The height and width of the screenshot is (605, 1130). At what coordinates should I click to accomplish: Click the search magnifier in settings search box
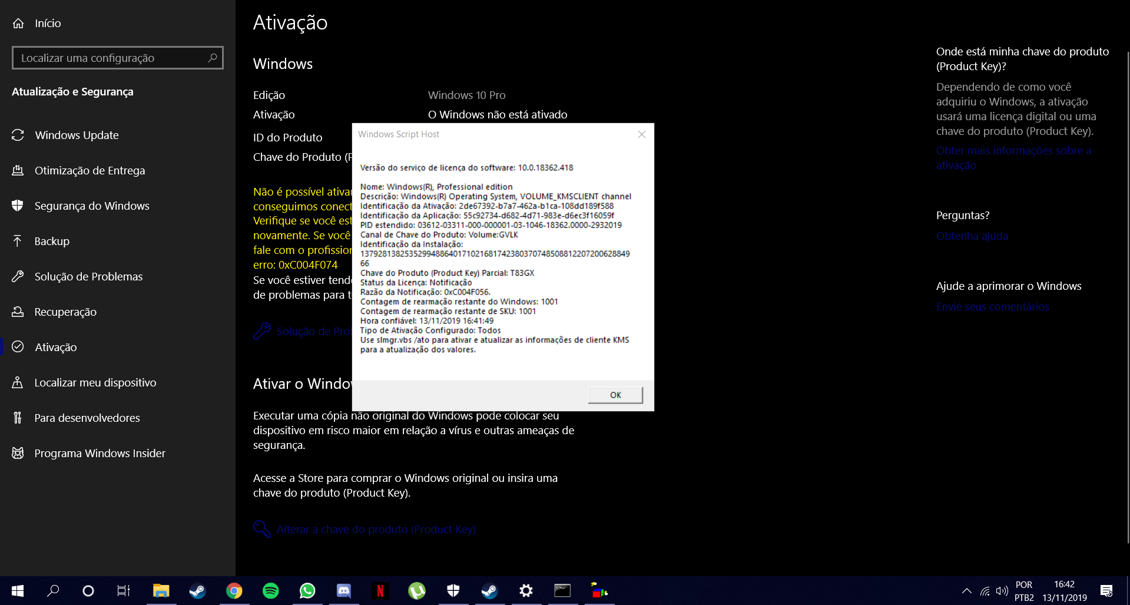[x=213, y=58]
